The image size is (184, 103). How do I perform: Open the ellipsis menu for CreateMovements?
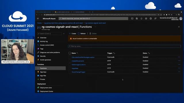pyautogui.click(x=179, y=61)
